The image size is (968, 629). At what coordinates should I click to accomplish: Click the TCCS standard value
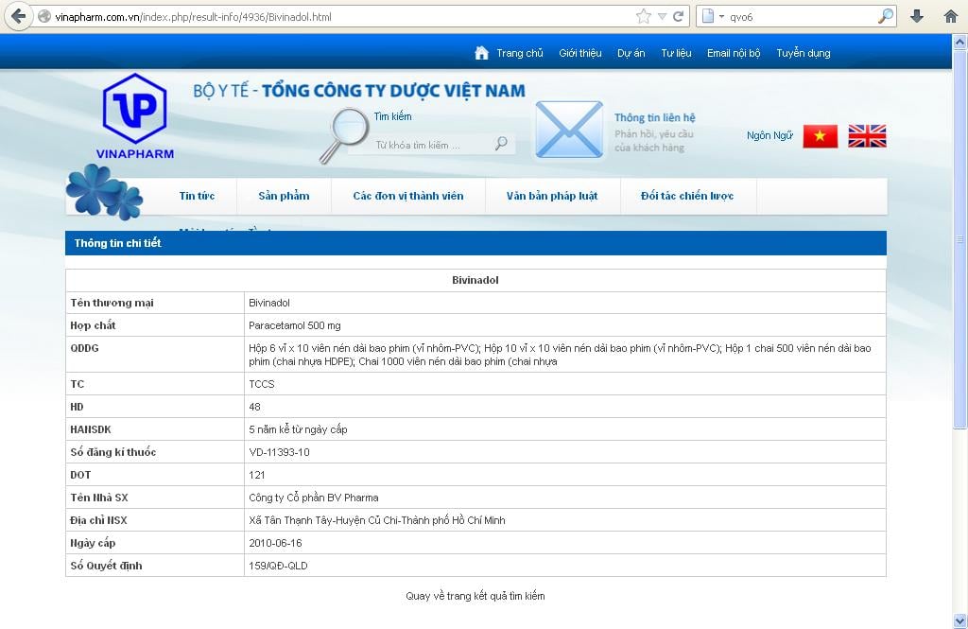pyautogui.click(x=261, y=384)
